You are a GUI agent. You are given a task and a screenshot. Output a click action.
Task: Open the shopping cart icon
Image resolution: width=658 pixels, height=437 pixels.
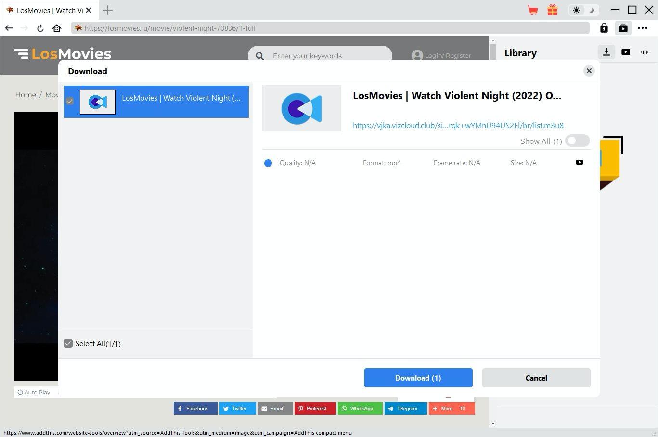[x=533, y=10]
